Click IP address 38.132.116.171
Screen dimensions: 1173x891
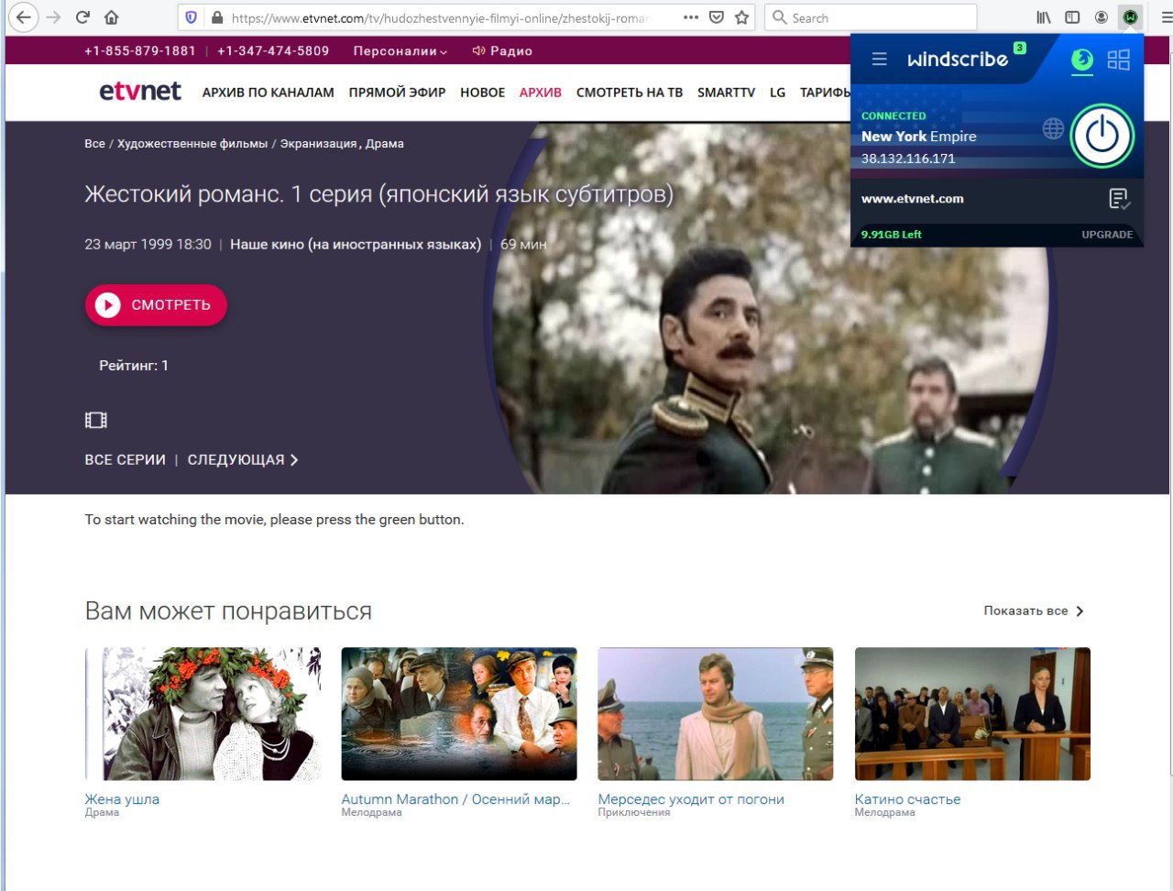tap(908, 159)
